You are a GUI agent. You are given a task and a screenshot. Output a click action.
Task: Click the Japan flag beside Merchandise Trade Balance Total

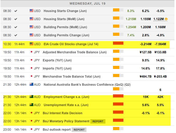click(x=32, y=76)
